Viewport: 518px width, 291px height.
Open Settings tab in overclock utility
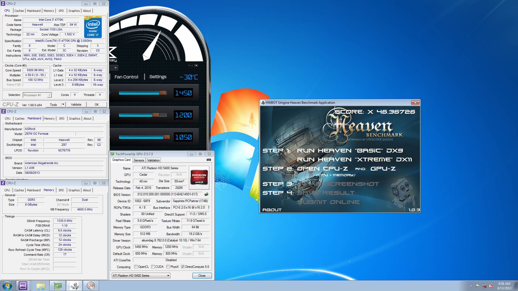158,77
